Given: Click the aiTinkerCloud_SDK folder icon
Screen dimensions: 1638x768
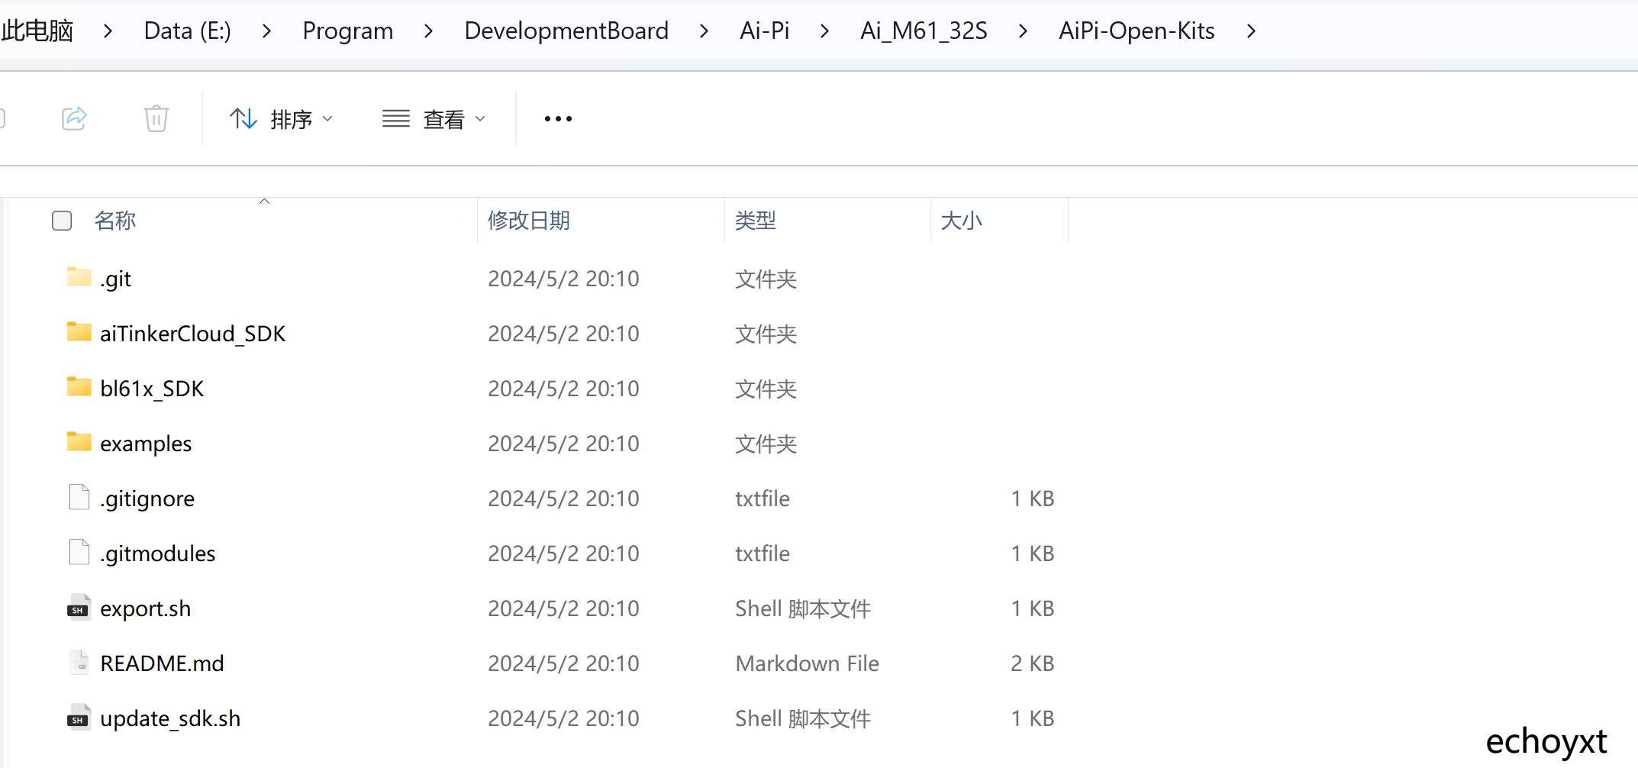Looking at the screenshot, I should [79, 331].
